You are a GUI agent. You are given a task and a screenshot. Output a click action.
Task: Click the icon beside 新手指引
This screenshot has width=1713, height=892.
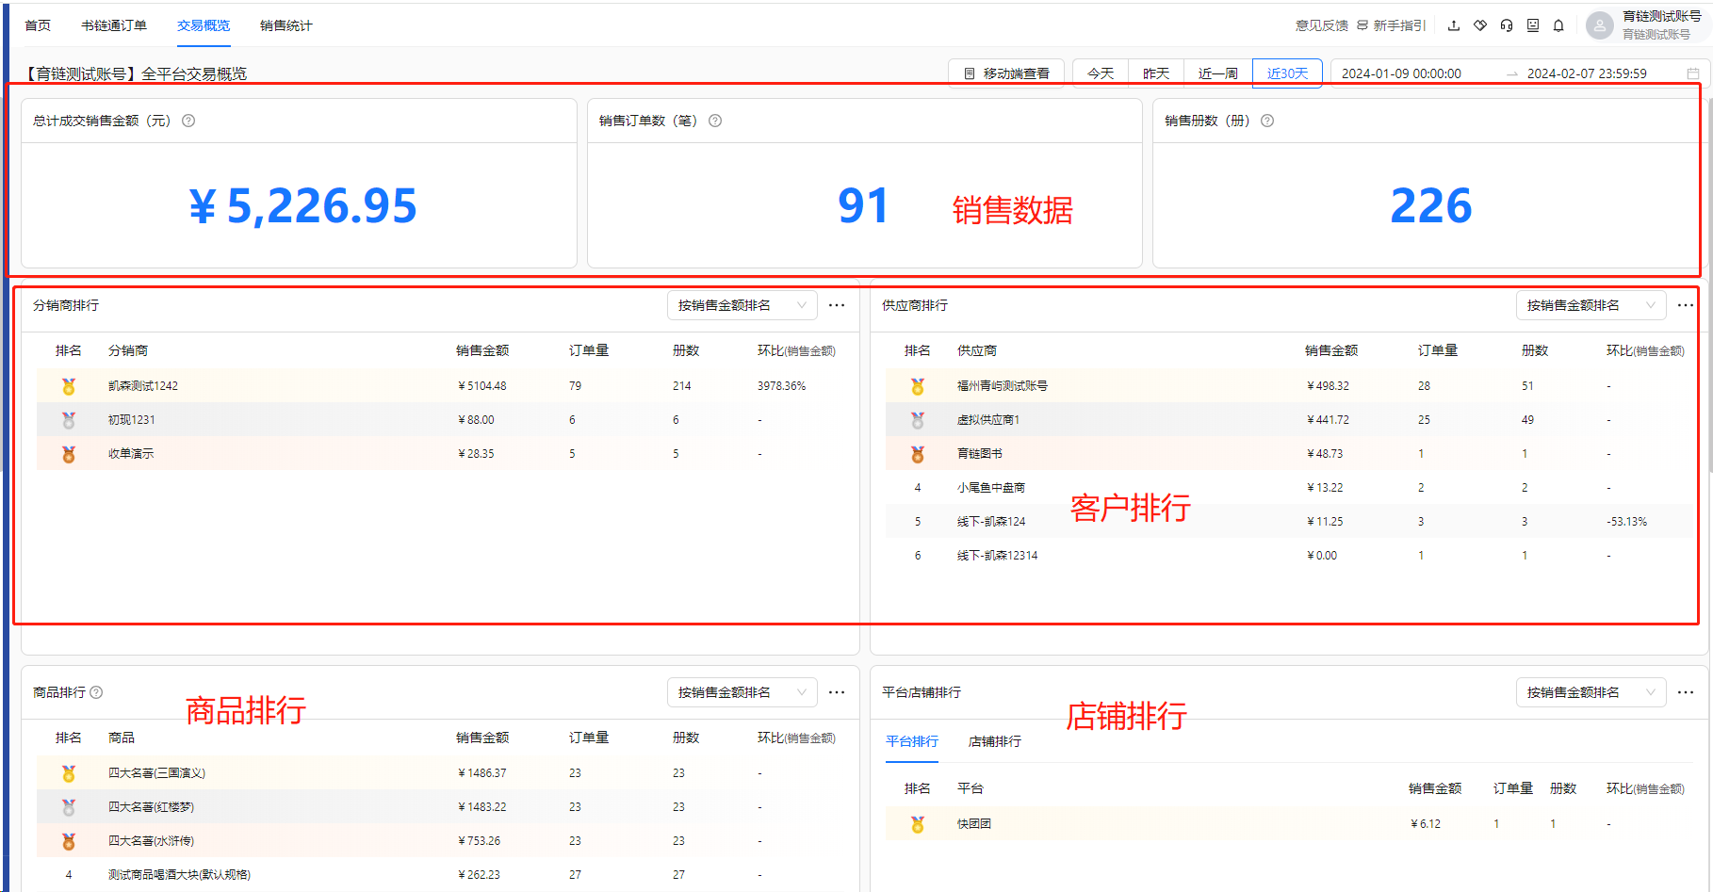tap(1362, 25)
